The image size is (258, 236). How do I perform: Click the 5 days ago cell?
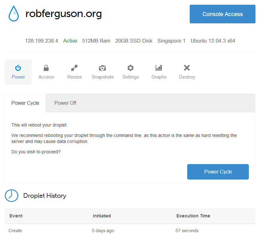(x=103, y=231)
